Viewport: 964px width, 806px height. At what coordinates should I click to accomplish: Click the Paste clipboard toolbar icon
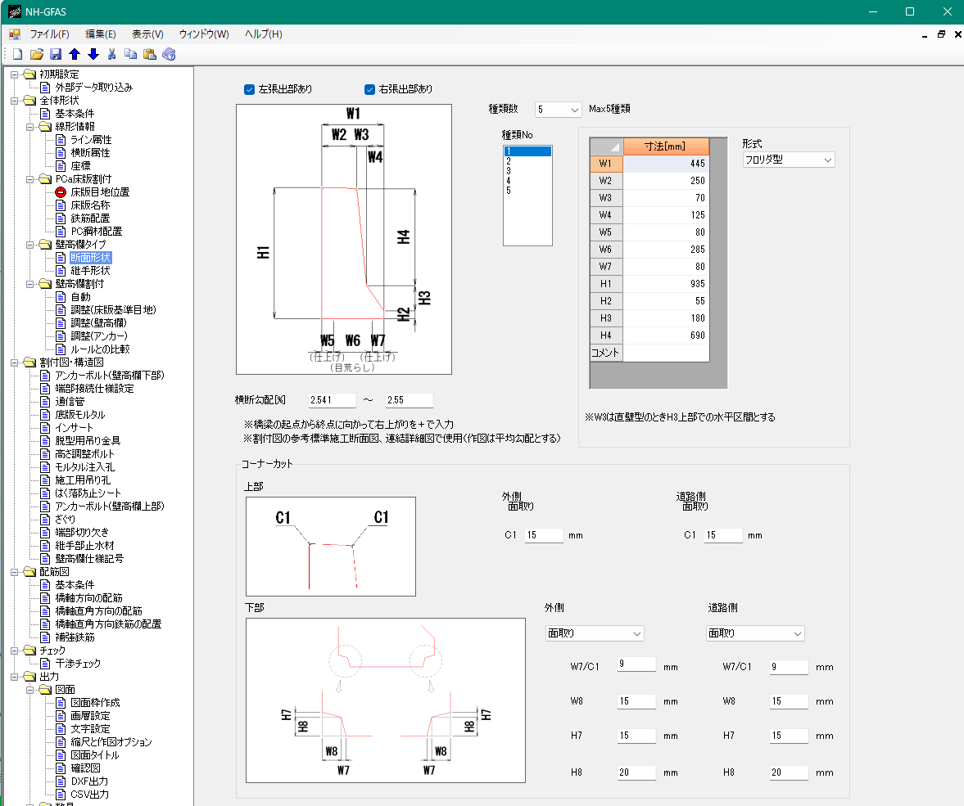pyautogui.click(x=150, y=54)
